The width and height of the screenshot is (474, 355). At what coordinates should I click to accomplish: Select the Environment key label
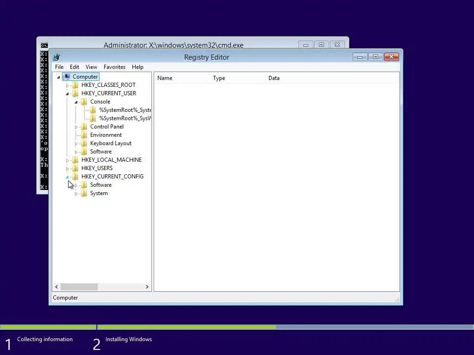tap(106, 135)
